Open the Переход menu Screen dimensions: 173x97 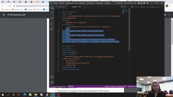point(82,3)
